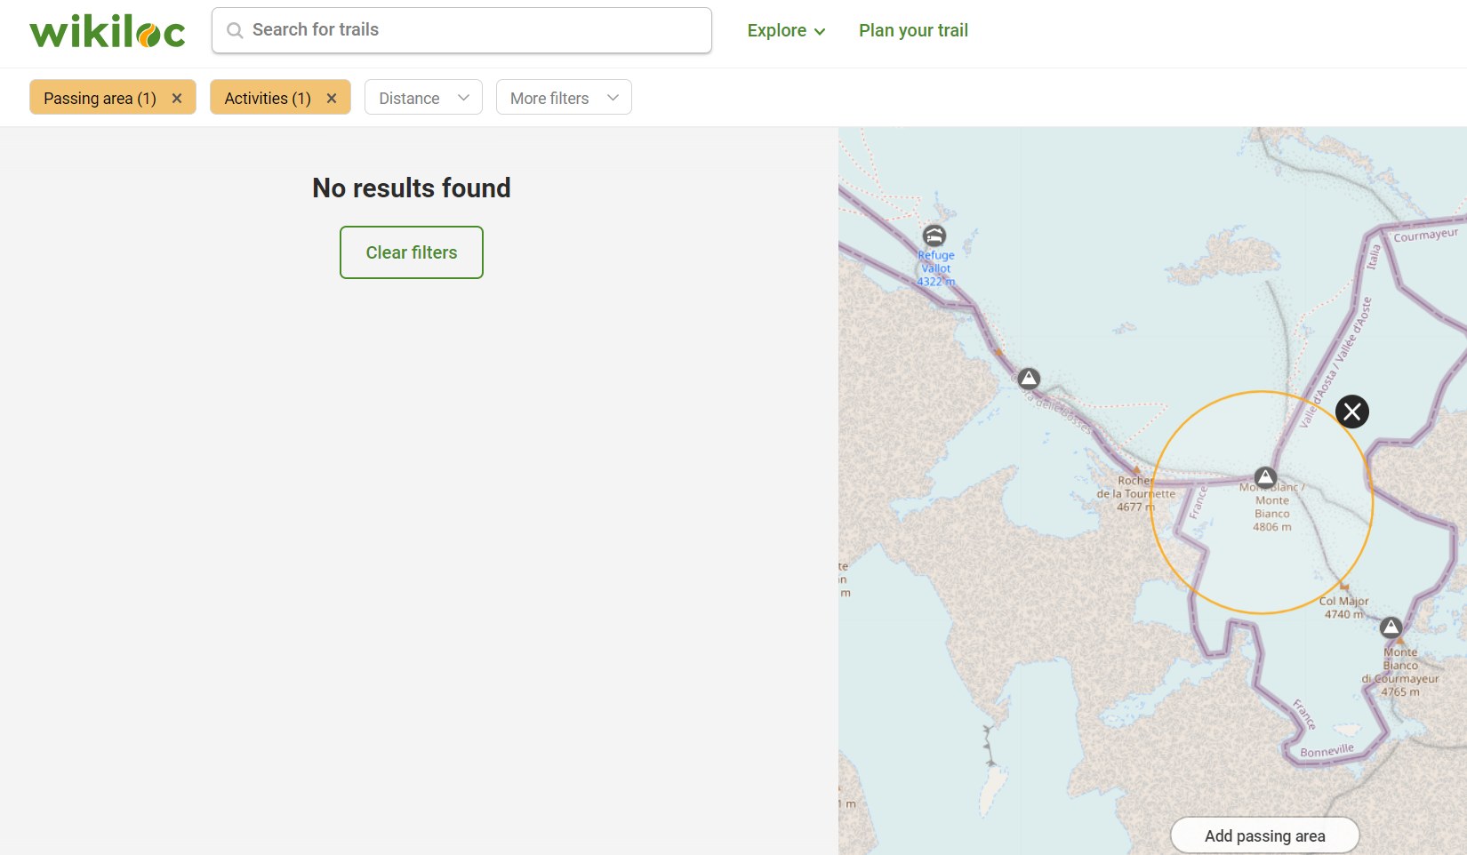This screenshot has height=855, width=1467.
Task: Expand the More filters dropdown
Action: [564, 98]
